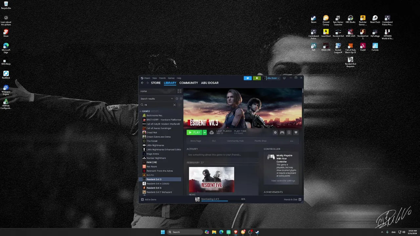The width and height of the screenshot is (420, 236).
Task: Show ready-to-play games filter icon
Action: pyautogui.click(x=181, y=99)
